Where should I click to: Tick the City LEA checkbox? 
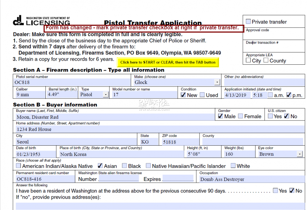click(x=248, y=60)
